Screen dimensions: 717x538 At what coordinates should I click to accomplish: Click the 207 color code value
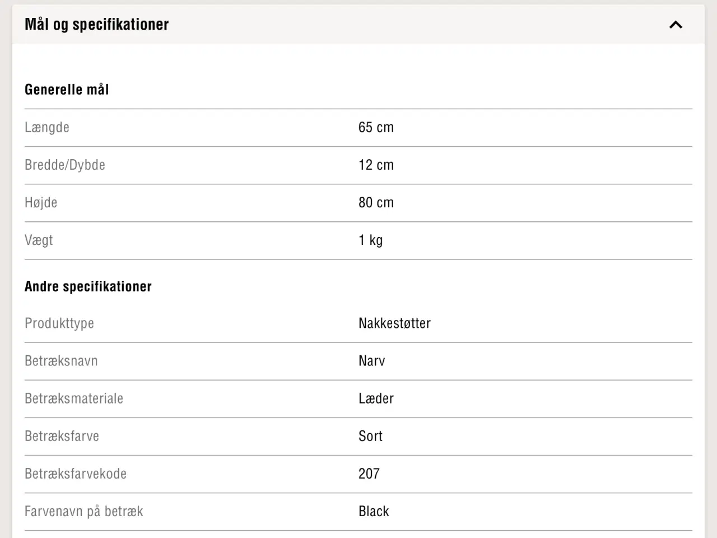(369, 474)
